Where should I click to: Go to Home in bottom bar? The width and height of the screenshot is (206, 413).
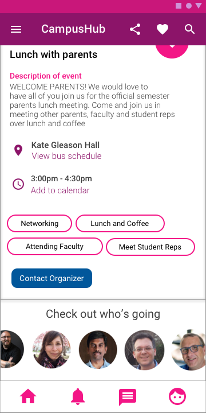pos(28,396)
